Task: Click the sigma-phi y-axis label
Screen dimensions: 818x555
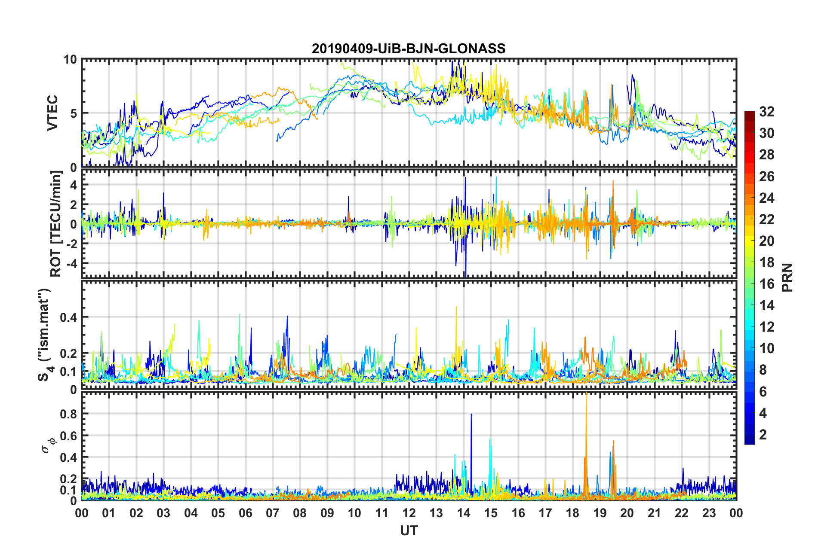Action: (x=48, y=446)
